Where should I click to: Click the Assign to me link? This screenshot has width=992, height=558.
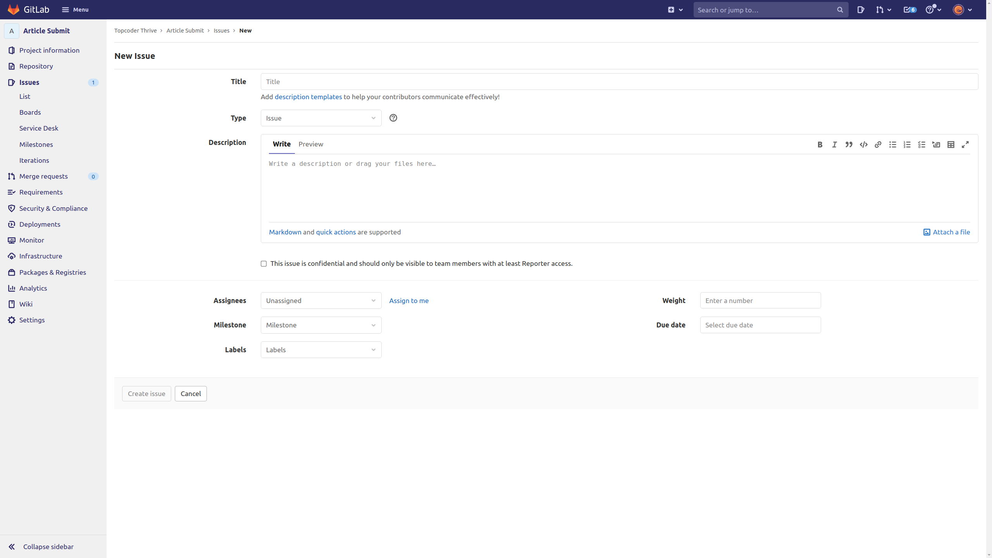click(x=408, y=301)
